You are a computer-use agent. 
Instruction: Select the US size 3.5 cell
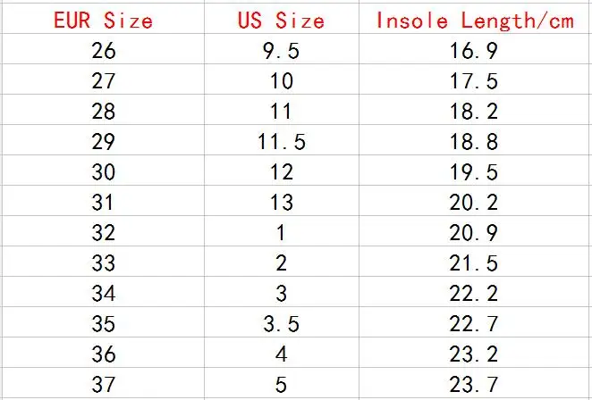[282, 322]
